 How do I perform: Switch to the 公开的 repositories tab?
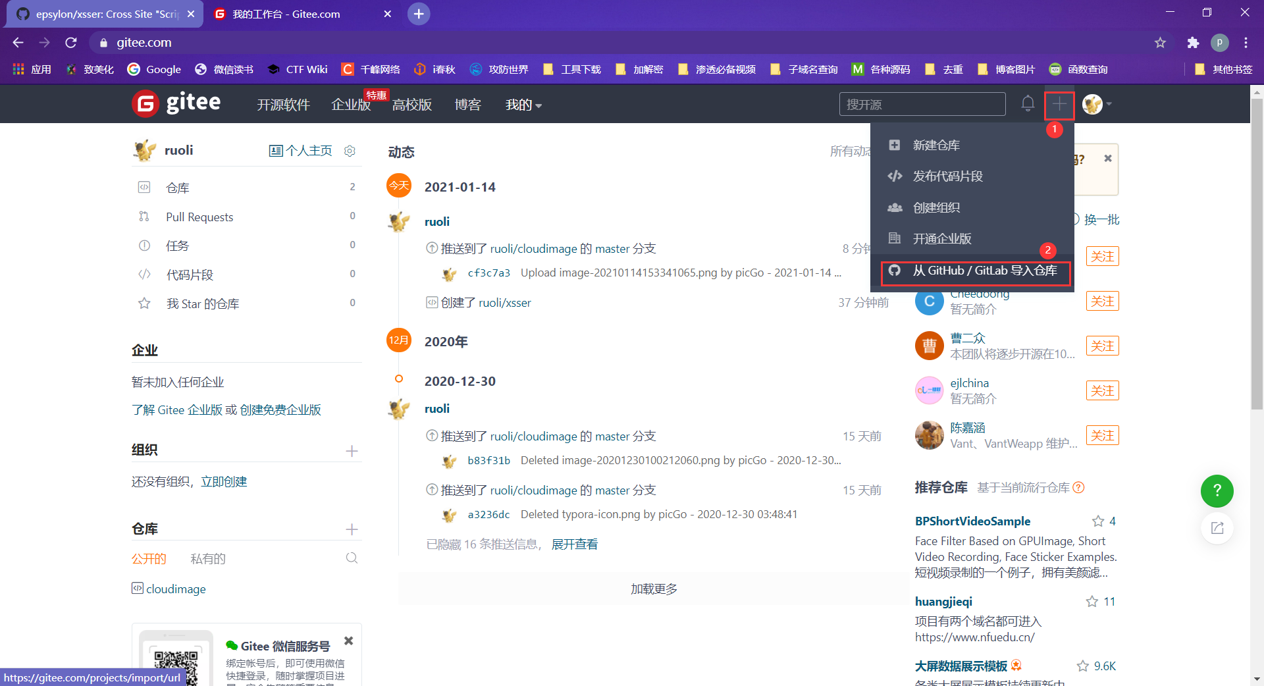(149, 559)
